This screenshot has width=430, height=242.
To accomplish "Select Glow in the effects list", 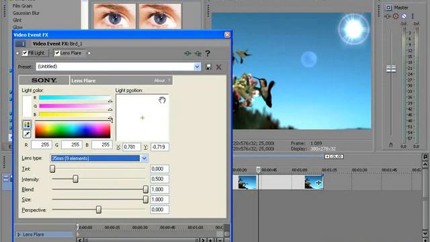I will coord(17,27).
